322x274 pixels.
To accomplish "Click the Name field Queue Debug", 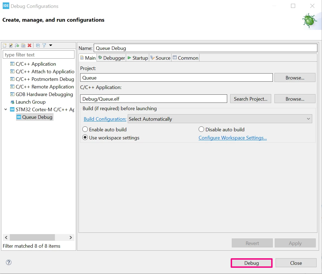I will tap(205, 48).
